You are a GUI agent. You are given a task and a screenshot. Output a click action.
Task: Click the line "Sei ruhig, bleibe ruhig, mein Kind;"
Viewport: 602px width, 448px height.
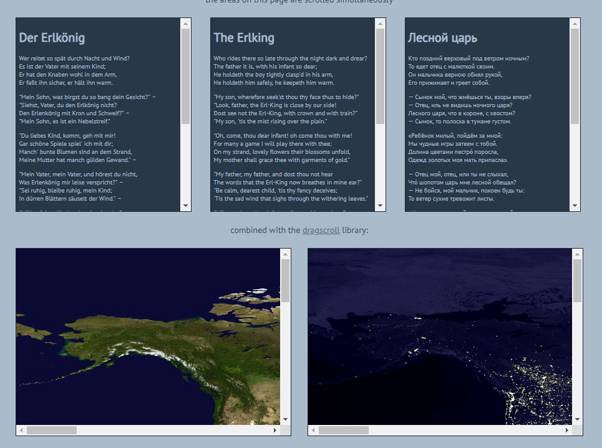[66, 190]
